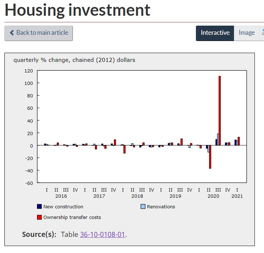Click the red bar for III 2019
264x253 pixels.
tap(182, 142)
